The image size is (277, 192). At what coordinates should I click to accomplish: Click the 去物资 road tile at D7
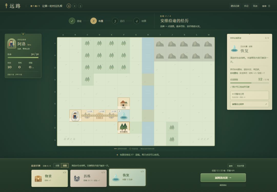coord(100,115)
